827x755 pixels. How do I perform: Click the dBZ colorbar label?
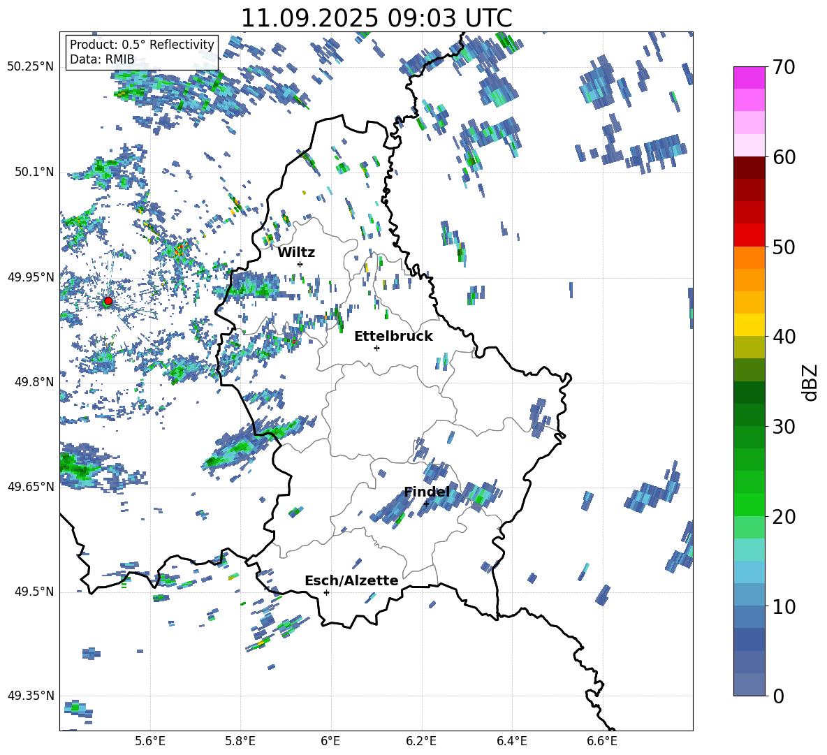coord(809,382)
